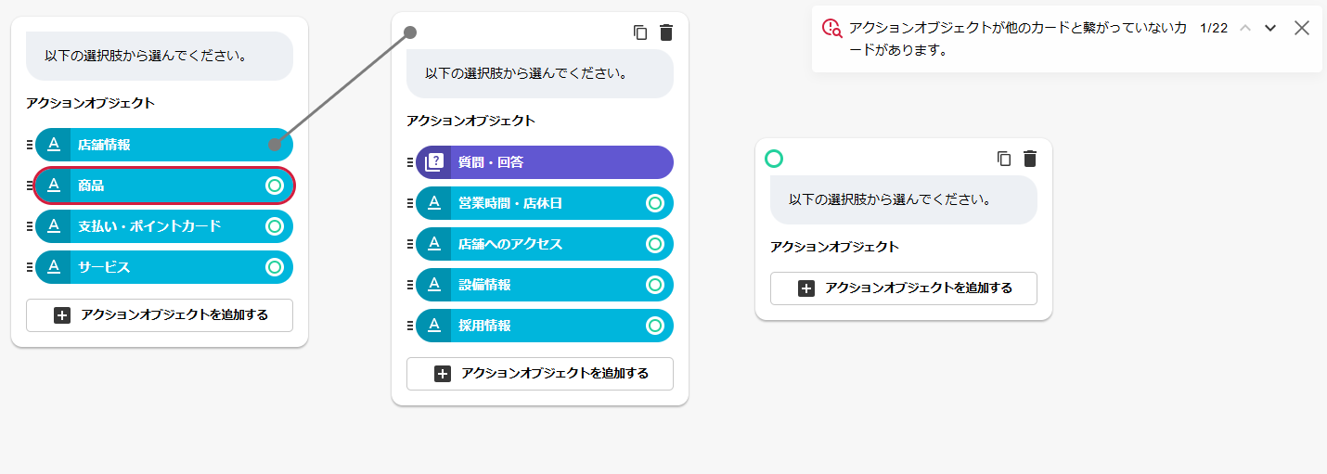Click the drag handle beside 店舗情報
This screenshot has height=474, width=1327.
coord(29,145)
